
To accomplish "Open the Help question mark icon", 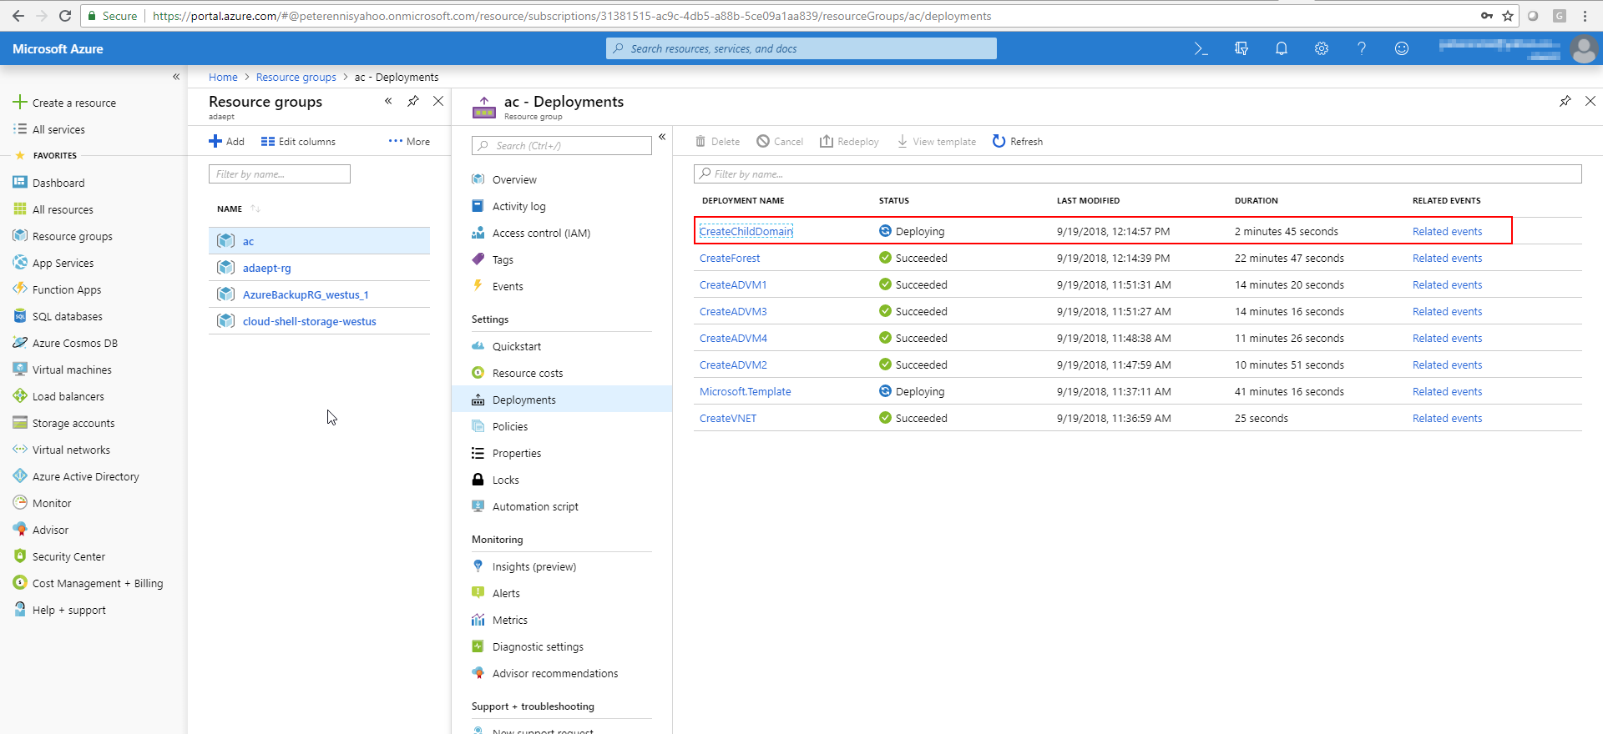I will click(1362, 48).
